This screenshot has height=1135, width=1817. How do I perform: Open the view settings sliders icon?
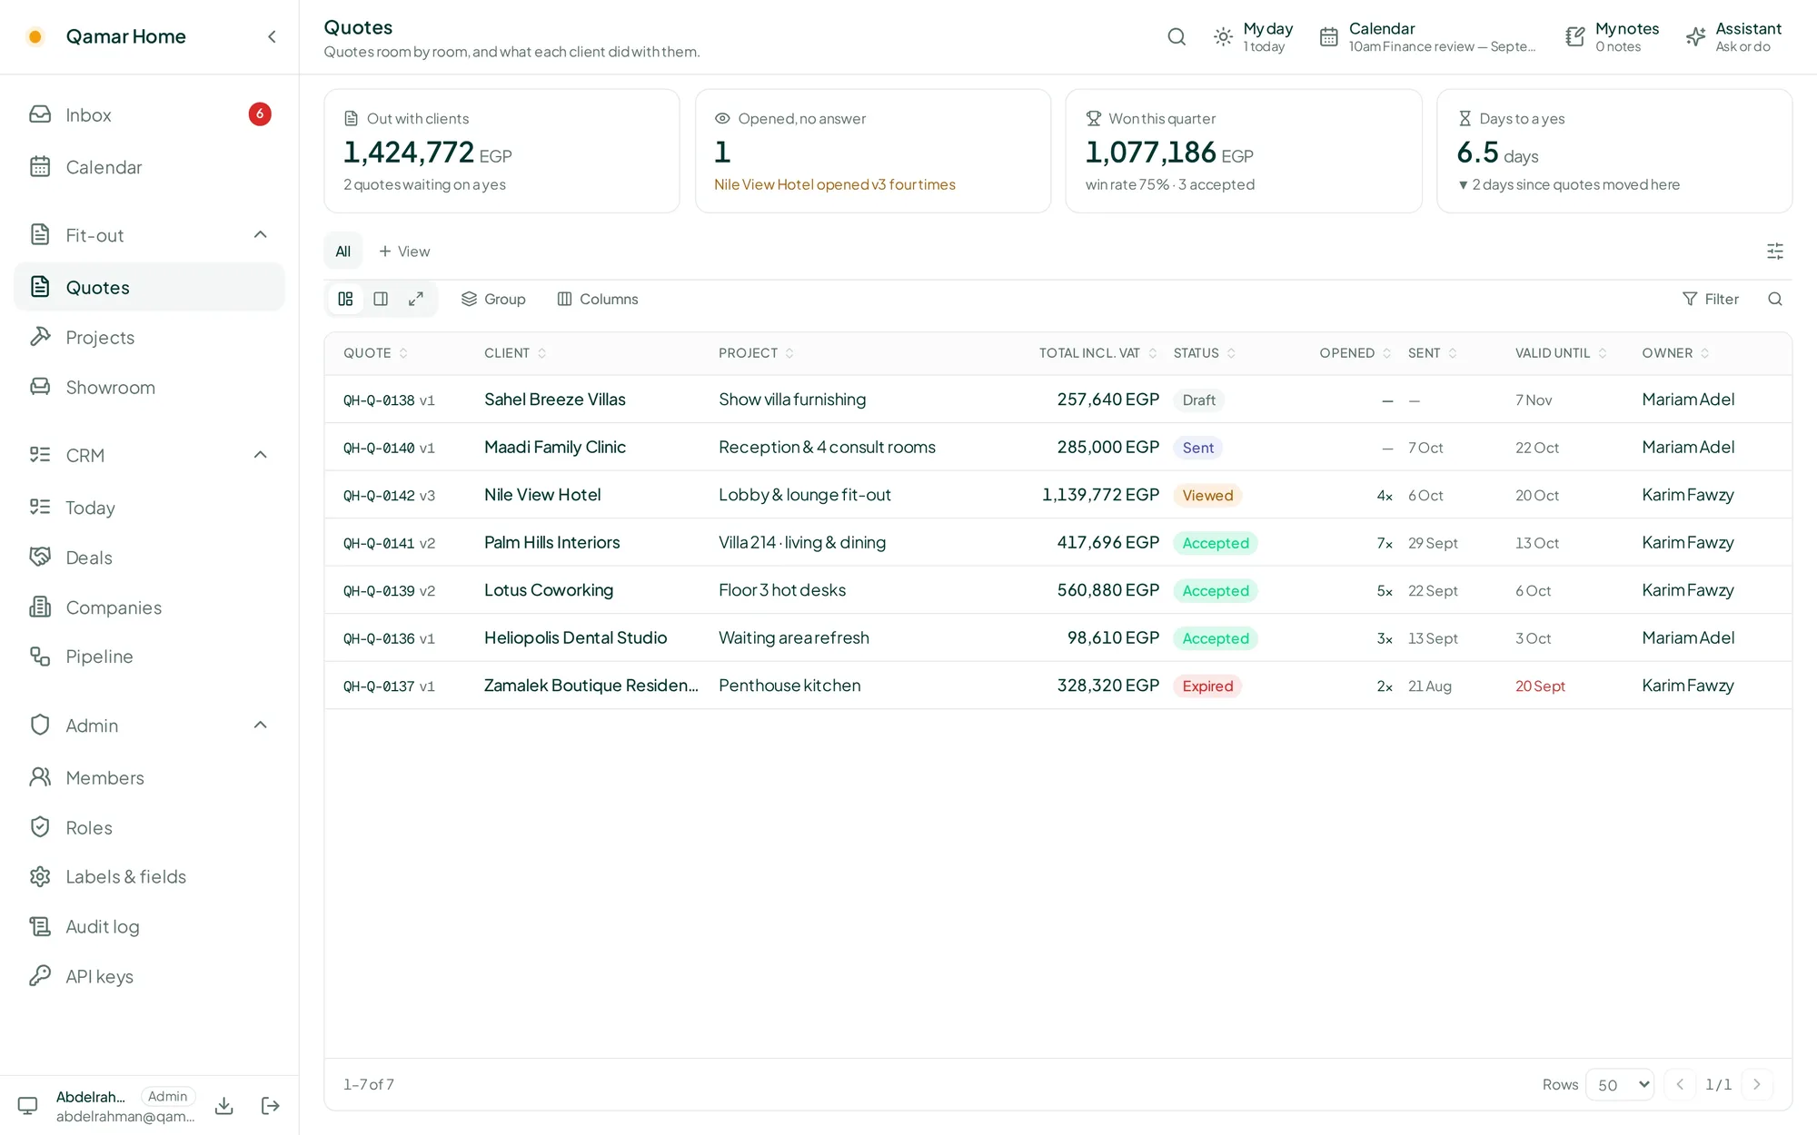click(1775, 252)
